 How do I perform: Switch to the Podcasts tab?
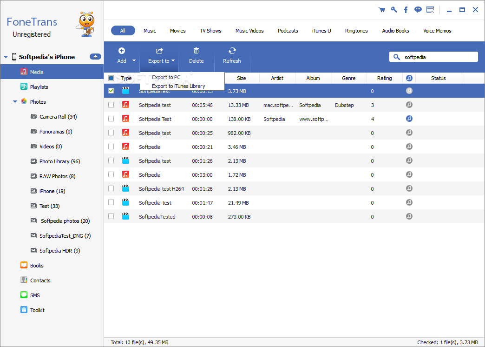tap(288, 31)
